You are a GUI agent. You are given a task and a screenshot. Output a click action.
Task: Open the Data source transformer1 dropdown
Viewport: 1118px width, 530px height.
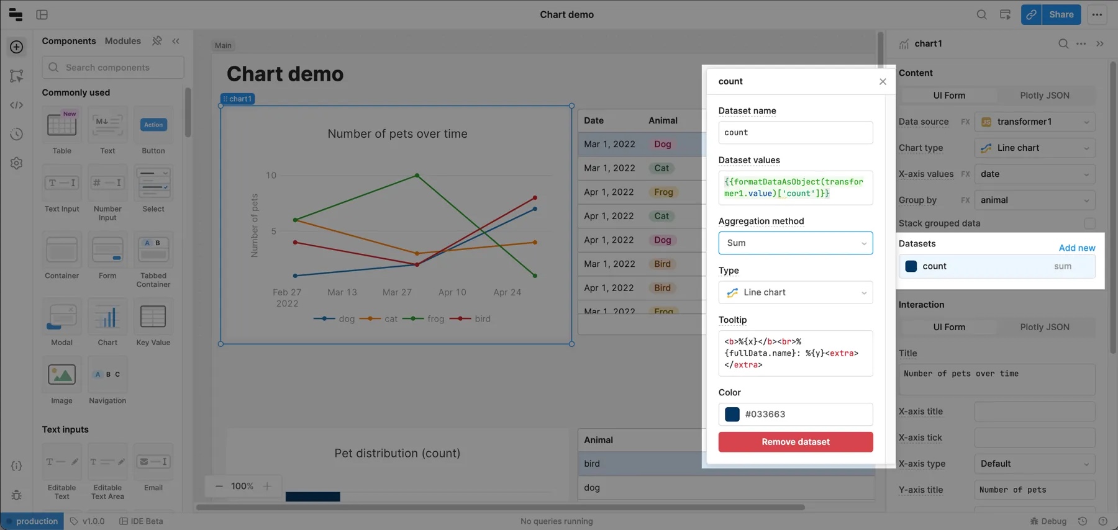(x=1035, y=122)
